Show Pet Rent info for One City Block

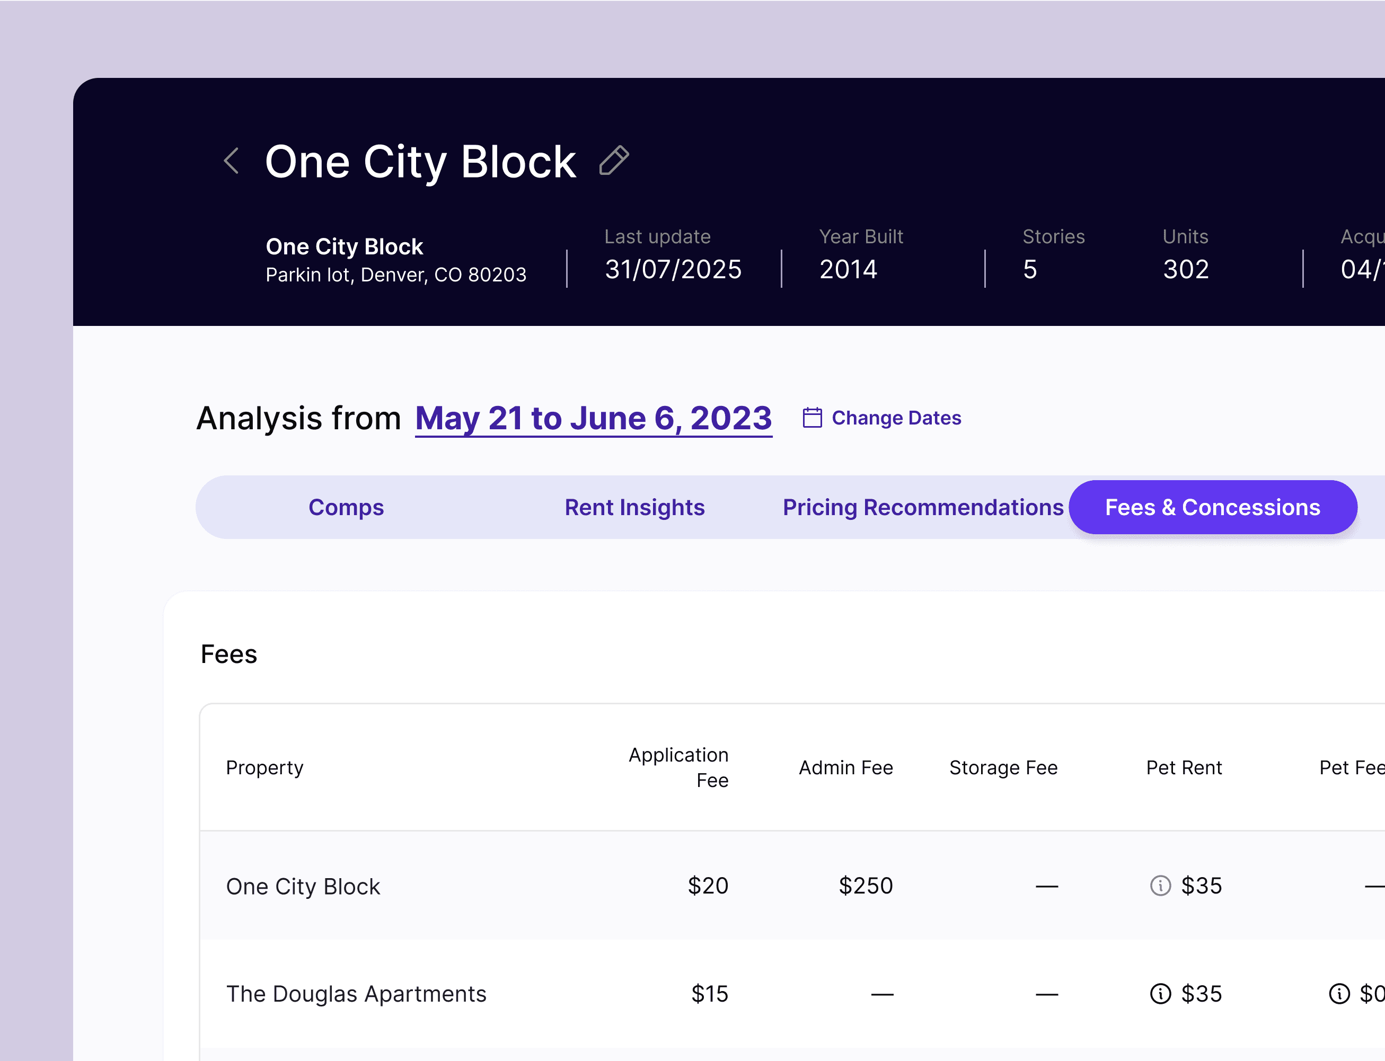tap(1160, 886)
